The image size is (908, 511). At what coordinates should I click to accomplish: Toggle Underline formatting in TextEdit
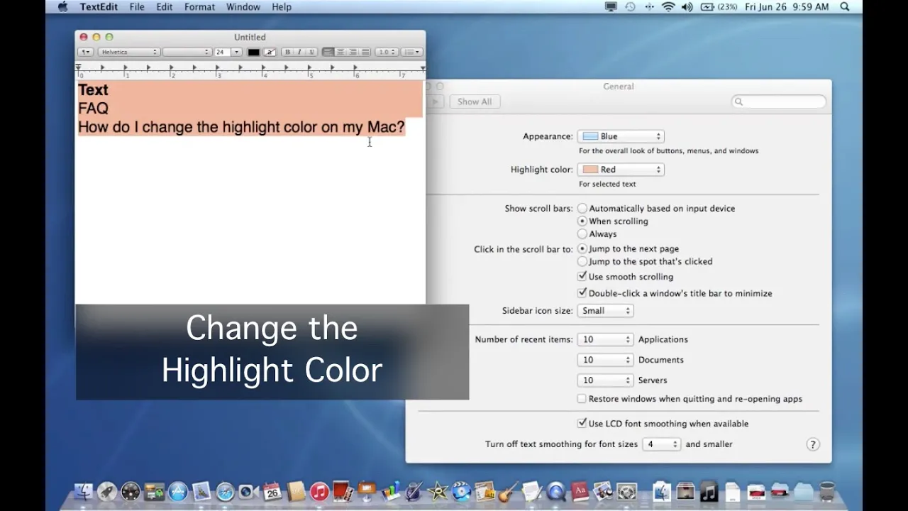[x=310, y=52]
